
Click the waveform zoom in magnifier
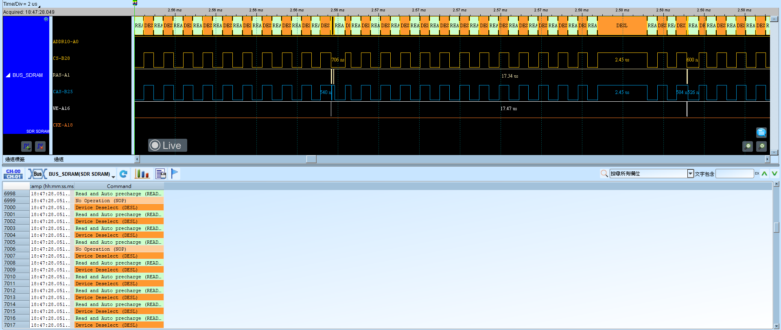point(761,146)
